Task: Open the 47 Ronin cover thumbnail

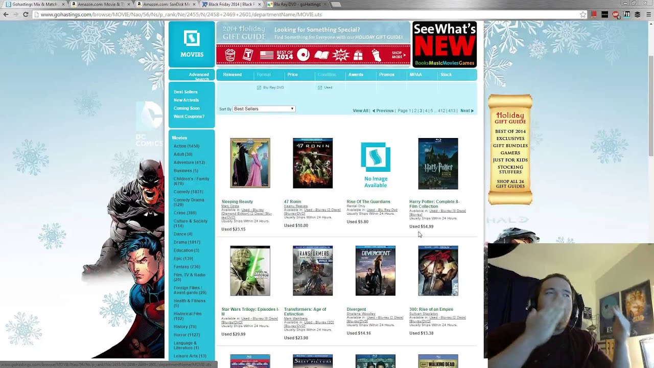Action: [313, 163]
